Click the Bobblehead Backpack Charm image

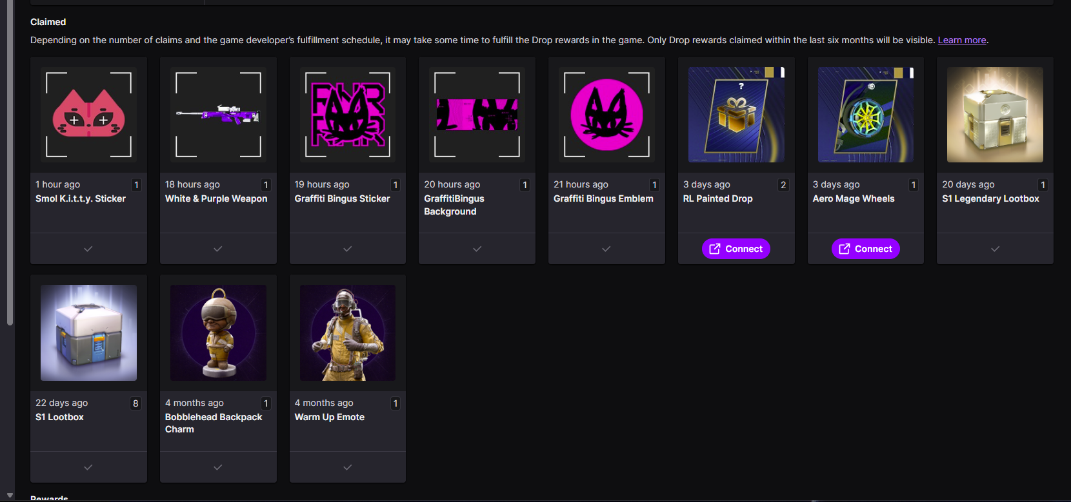218,333
